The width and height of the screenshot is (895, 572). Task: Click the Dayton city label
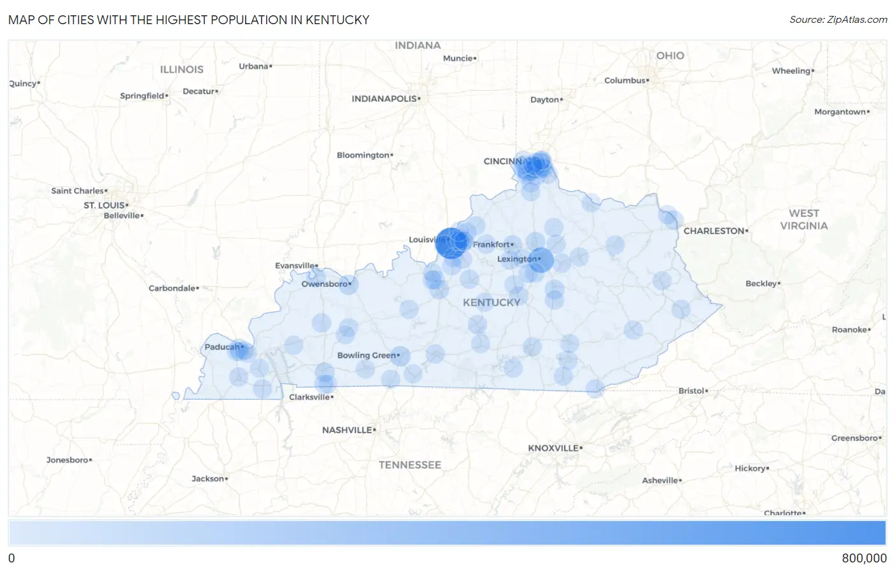pyautogui.click(x=544, y=100)
